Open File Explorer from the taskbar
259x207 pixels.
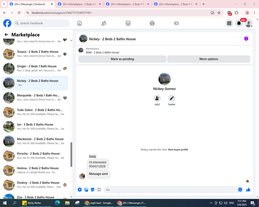click(67, 203)
